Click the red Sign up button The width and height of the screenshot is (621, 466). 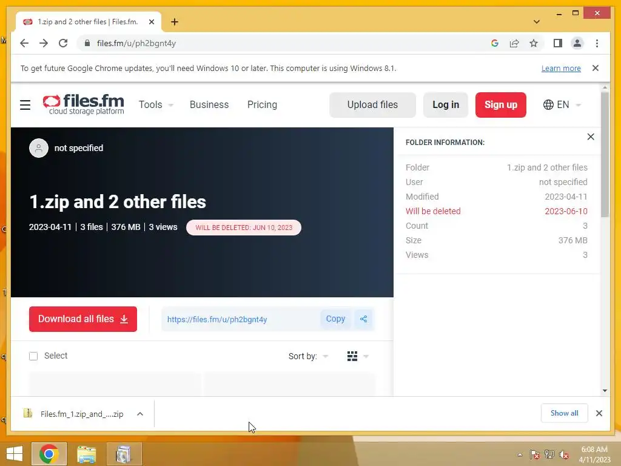coord(500,105)
